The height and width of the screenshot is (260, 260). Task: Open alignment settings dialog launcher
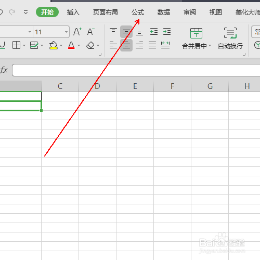tap(244, 55)
